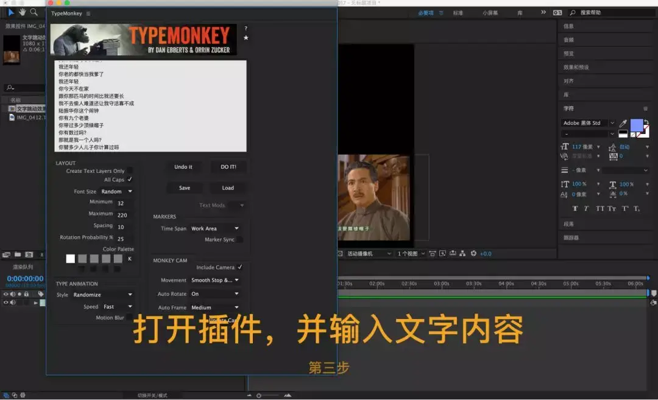658x400 pixels.
Task: Open the Font Size Random dropdown
Action: (116, 191)
